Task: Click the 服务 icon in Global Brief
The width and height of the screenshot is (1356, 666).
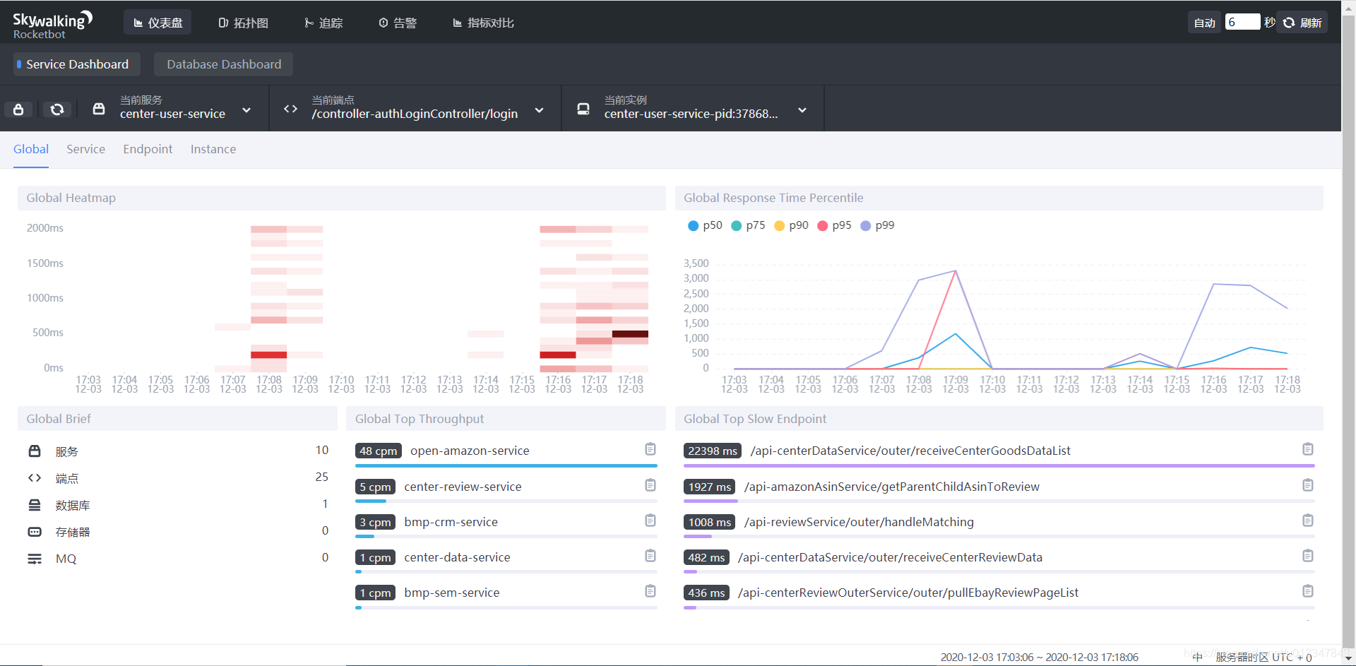Action: tap(35, 451)
